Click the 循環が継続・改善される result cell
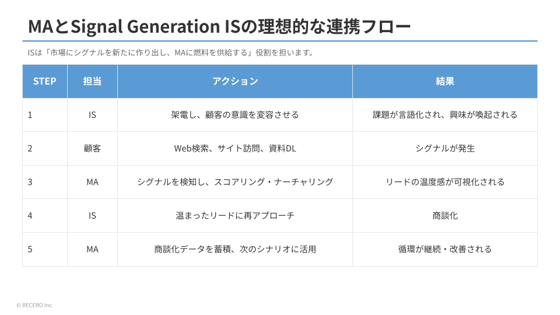 pos(444,249)
